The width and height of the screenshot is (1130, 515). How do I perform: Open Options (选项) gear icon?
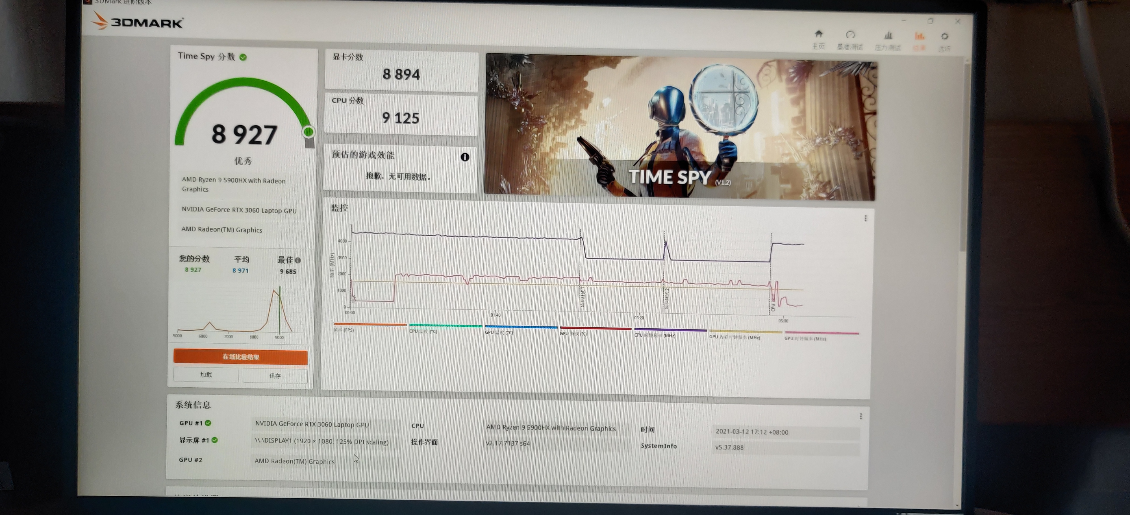coord(945,36)
